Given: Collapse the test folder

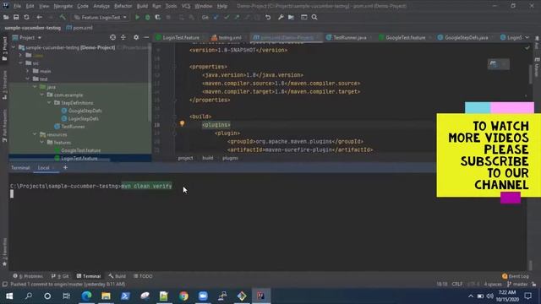Looking at the screenshot, I should click(28, 79).
